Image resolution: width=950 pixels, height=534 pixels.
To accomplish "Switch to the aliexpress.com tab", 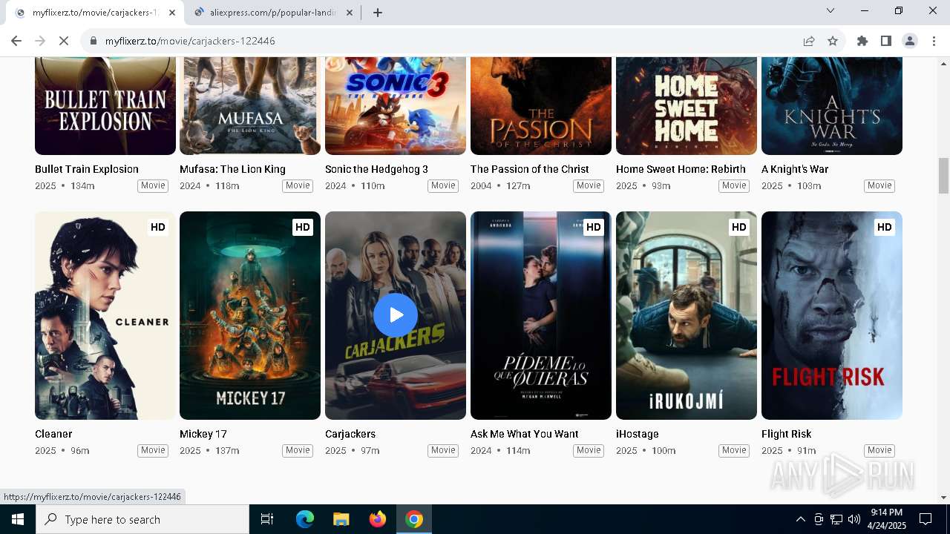I will (x=273, y=13).
